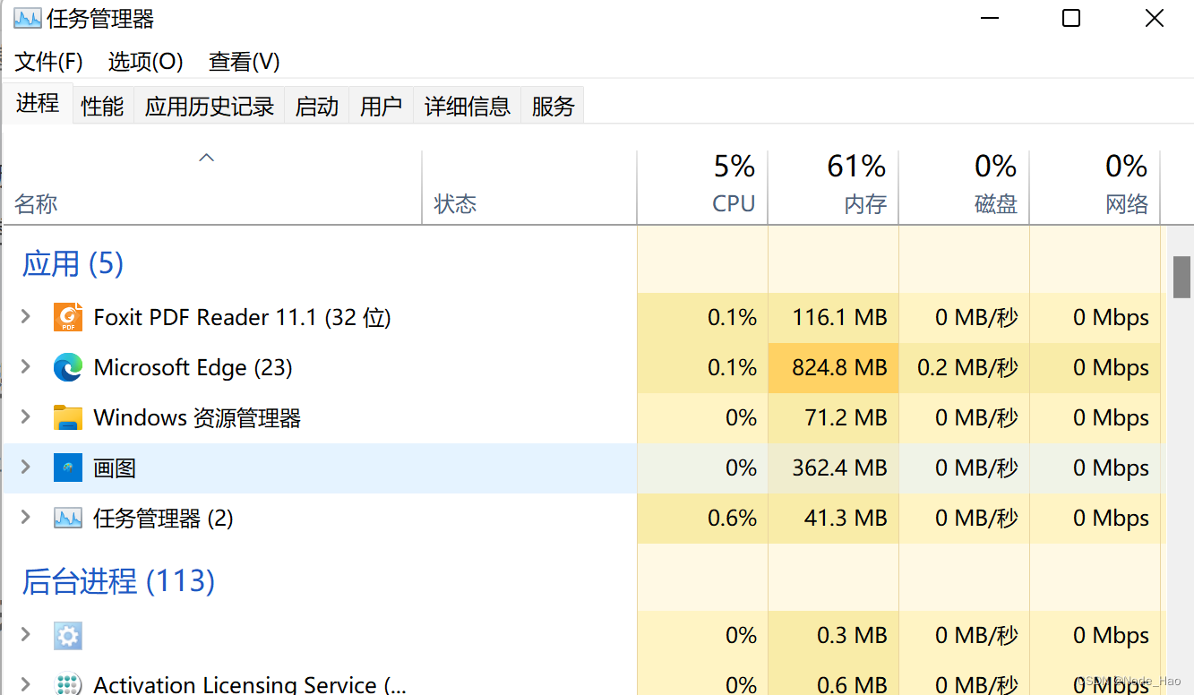This screenshot has height=695, width=1194.
Task: Switch to the 性能 tab
Action: (x=102, y=107)
